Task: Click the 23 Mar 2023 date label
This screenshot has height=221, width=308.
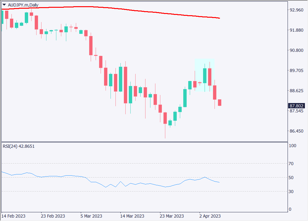Action: point(172,216)
